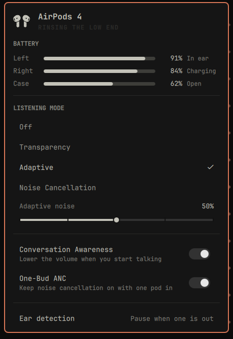Click the Case battery level bar
Viewport: 233px width, 339px height.
tap(99, 84)
